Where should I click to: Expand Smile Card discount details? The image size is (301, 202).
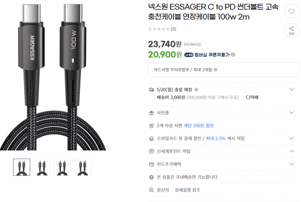tap(292, 138)
